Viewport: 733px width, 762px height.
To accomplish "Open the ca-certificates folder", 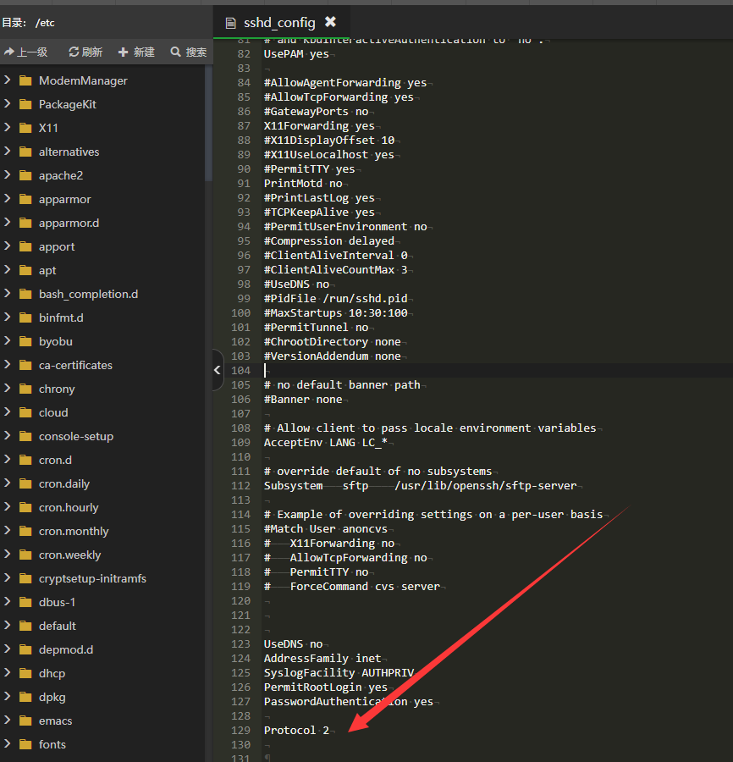I will click(75, 366).
